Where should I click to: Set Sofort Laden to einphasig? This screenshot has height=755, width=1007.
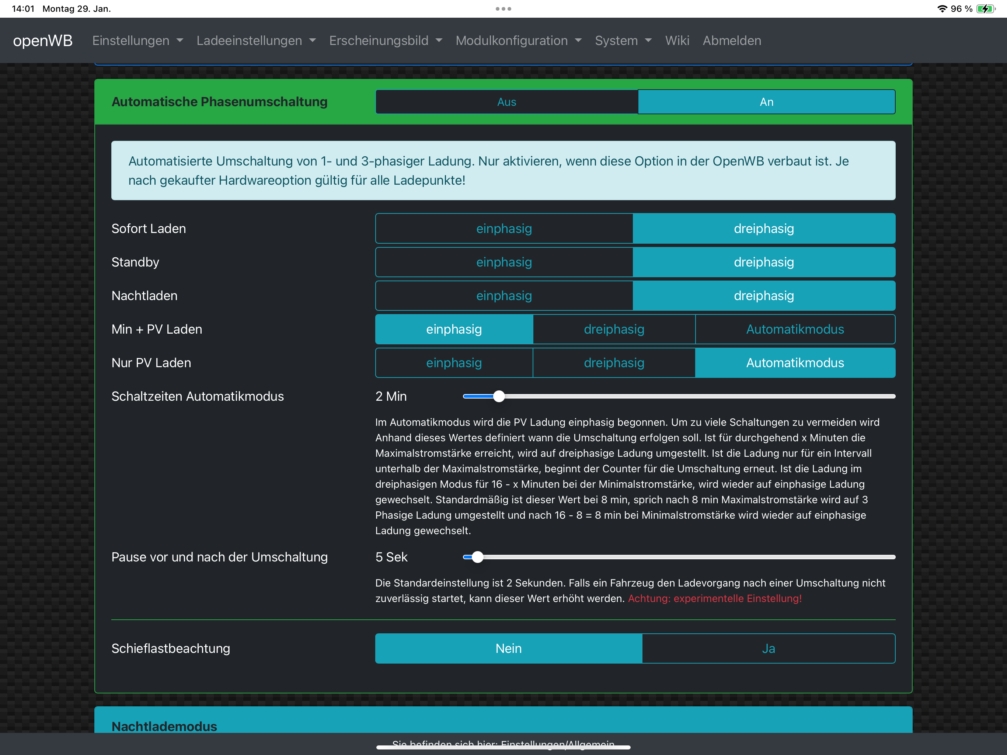504,229
